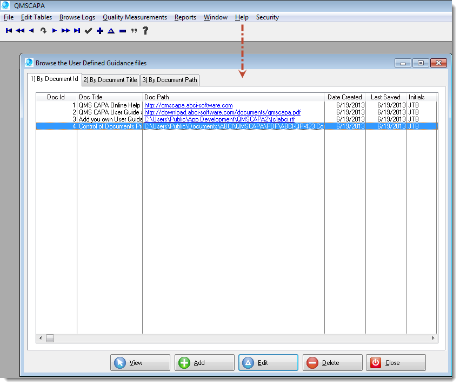Screen dimensions: 460x386
Task: Expand the Edit Tables menu
Action: [36, 17]
